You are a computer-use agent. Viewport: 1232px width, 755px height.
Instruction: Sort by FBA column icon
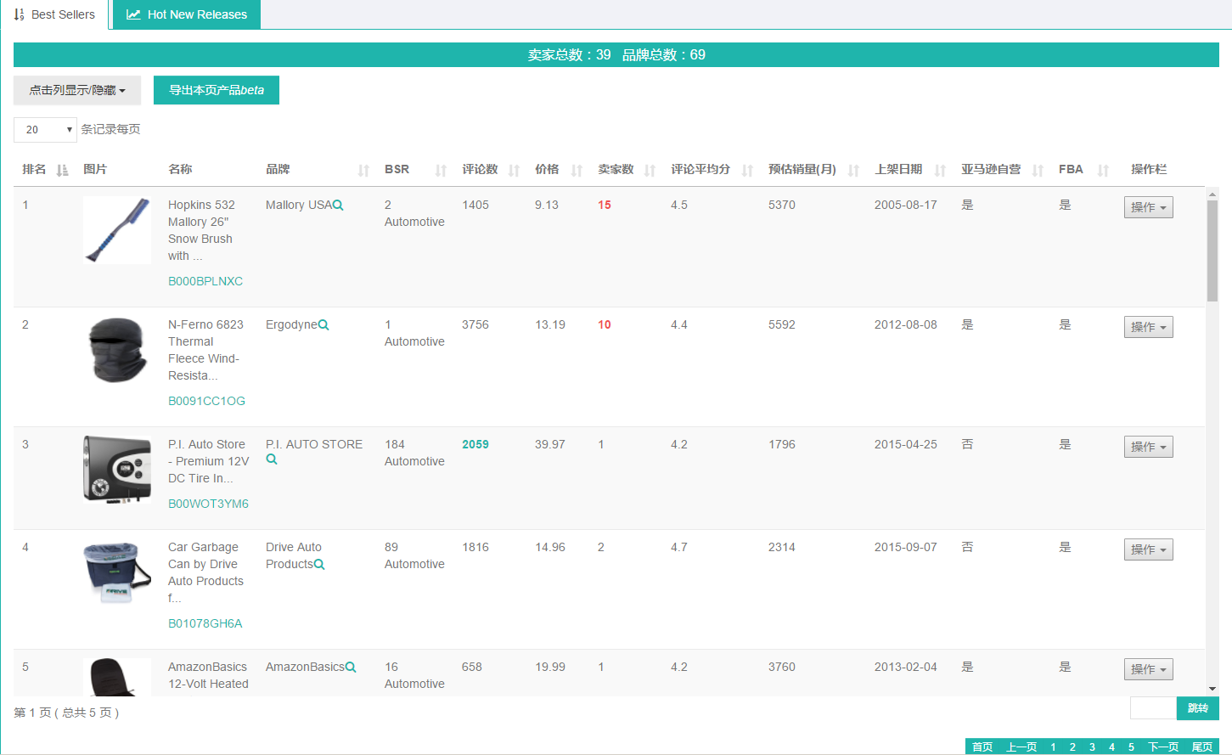[1103, 170]
